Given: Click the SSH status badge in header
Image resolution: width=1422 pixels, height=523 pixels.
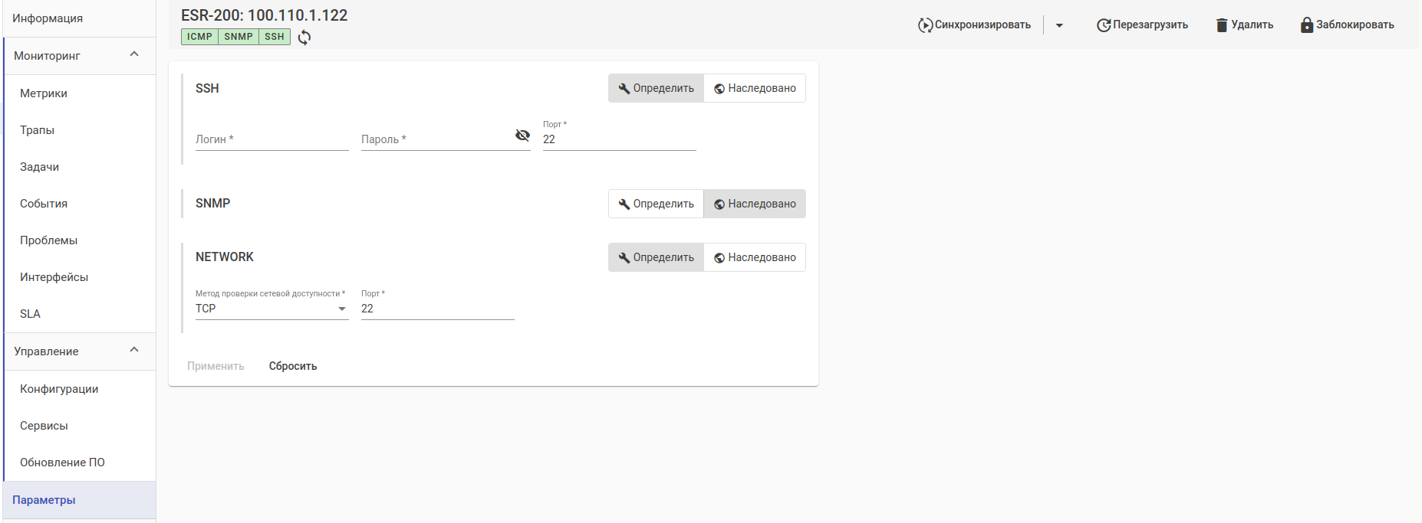Looking at the screenshot, I should click(x=275, y=37).
